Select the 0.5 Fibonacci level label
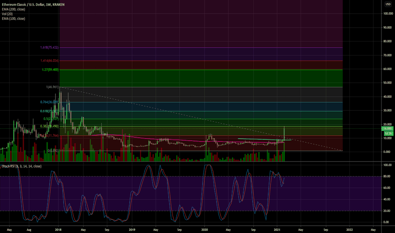Screen dimensions: 395x233 [x=51, y=119]
